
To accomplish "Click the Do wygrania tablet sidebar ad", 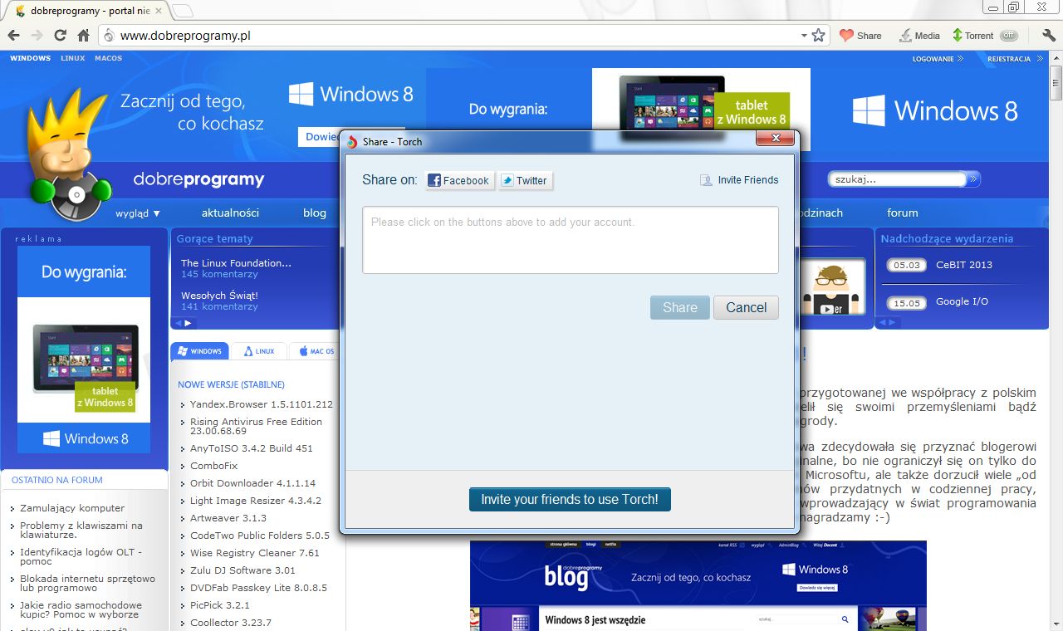I will (x=84, y=350).
